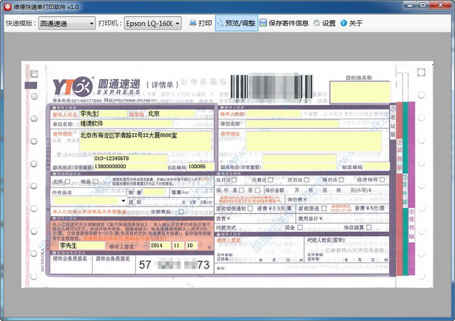
Task: Open the express template (快递模版) dropdown
Action: click(67, 23)
